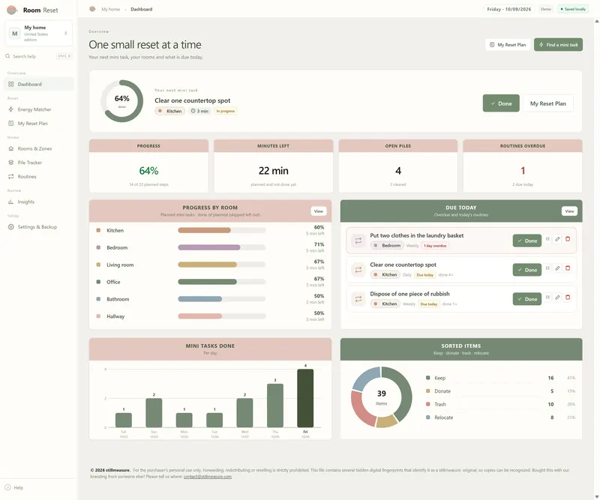Click the scrollbar down arrow
The height and width of the screenshot is (500, 600).
[596, 496]
